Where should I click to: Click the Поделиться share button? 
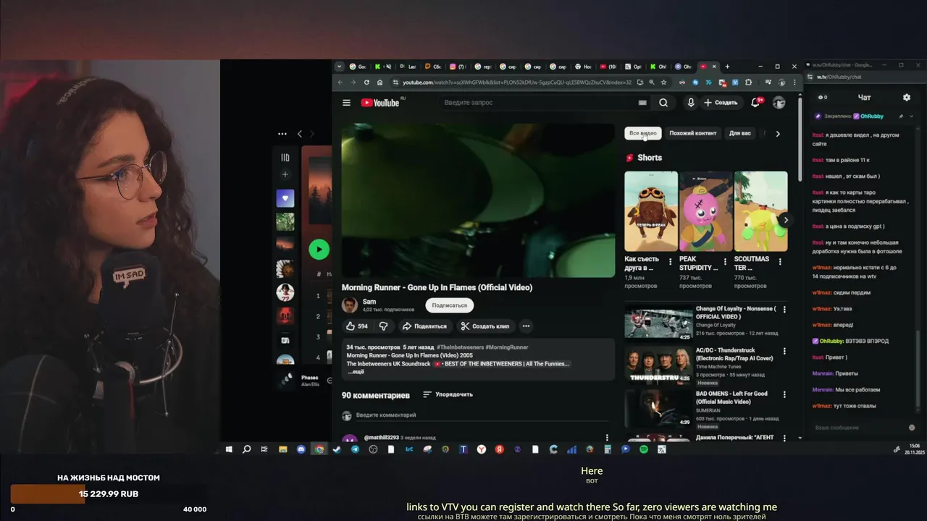click(x=424, y=326)
